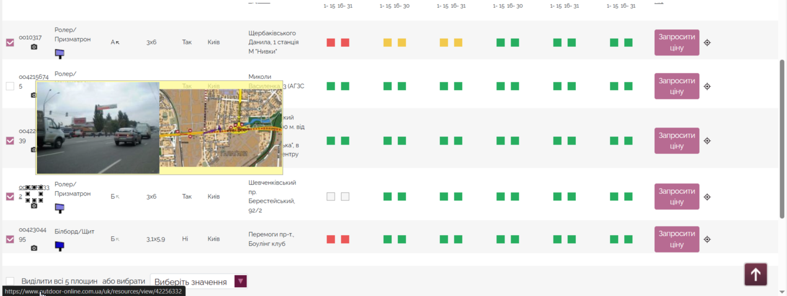Screen dimensions: 787x296
Task: Click 'Ні' lighting cell in Перемоги row
Action: pyautogui.click(x=185, y=239)
